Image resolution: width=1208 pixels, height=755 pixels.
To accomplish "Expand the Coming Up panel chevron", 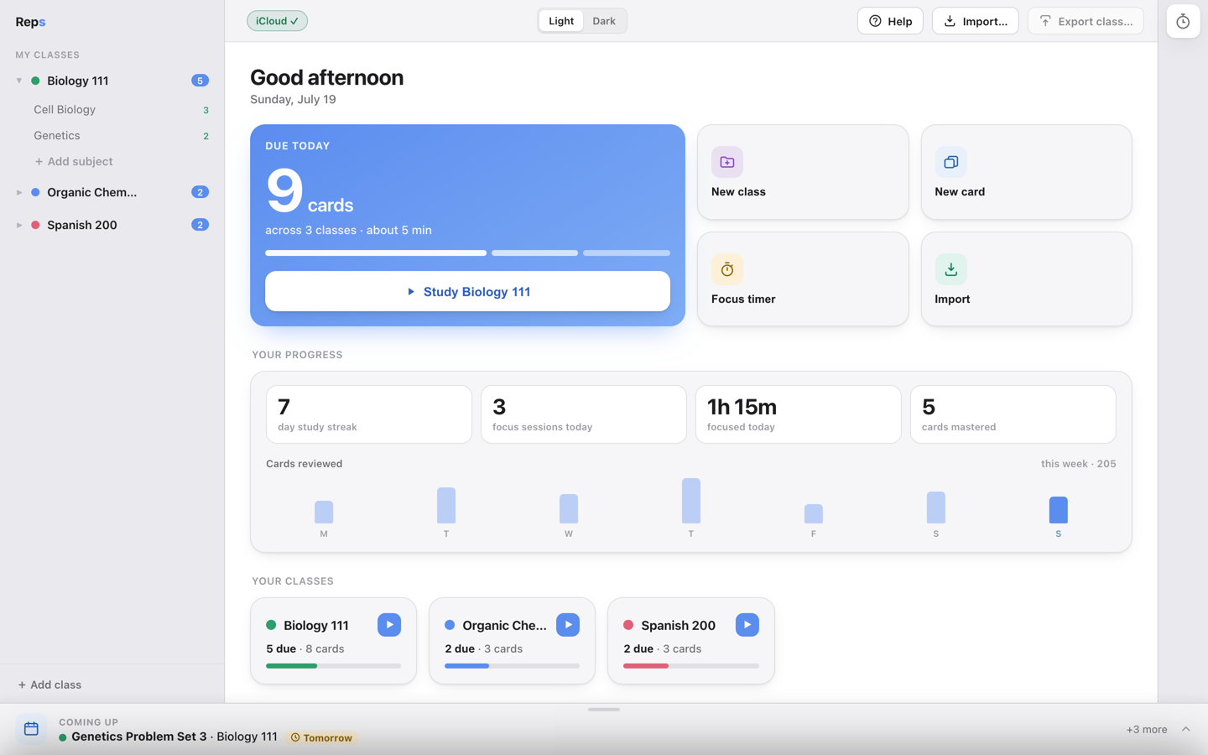I will click(1185, 729).
